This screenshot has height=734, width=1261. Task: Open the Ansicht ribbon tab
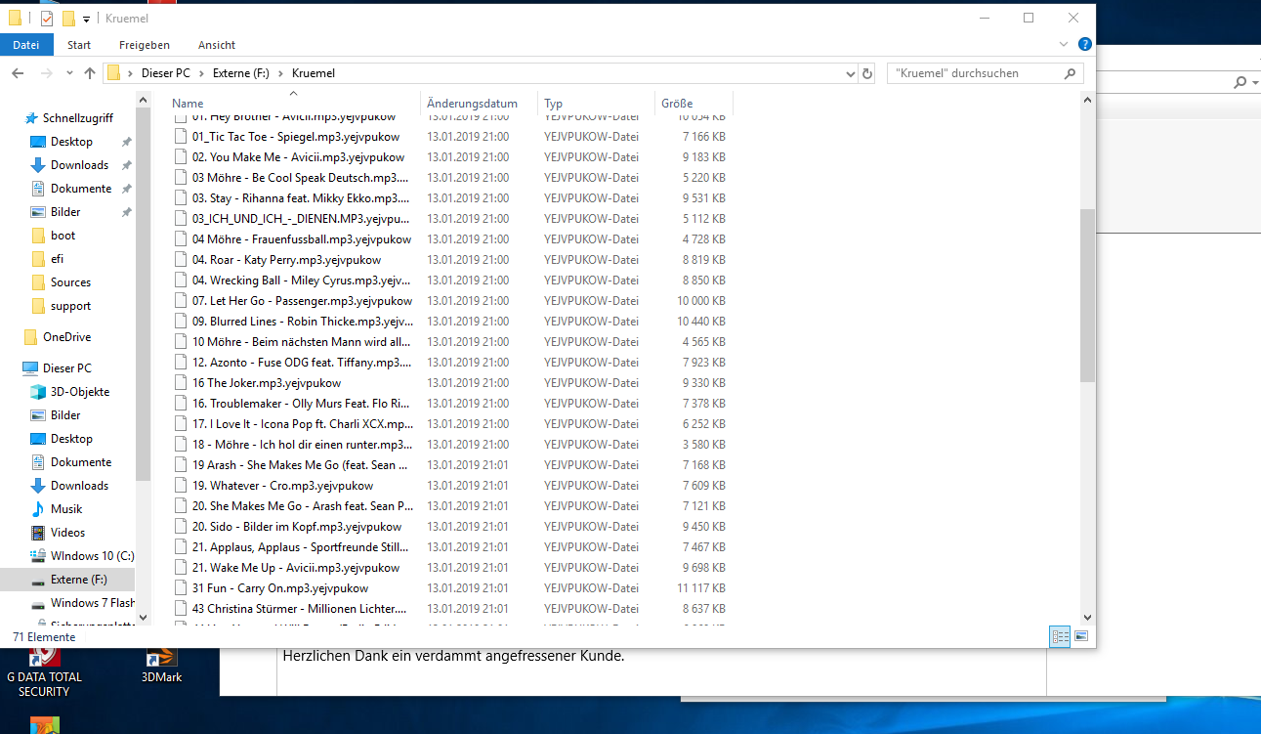(217, 45)
